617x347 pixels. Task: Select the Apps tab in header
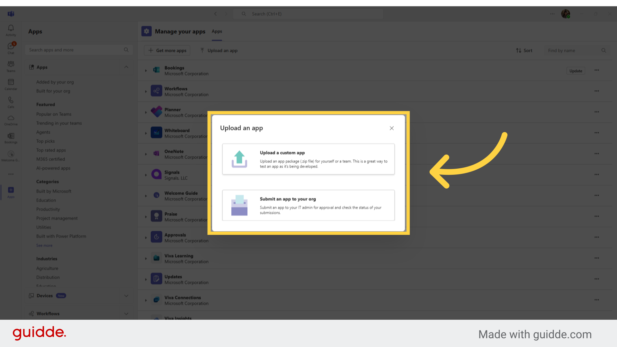pos(217,31)
